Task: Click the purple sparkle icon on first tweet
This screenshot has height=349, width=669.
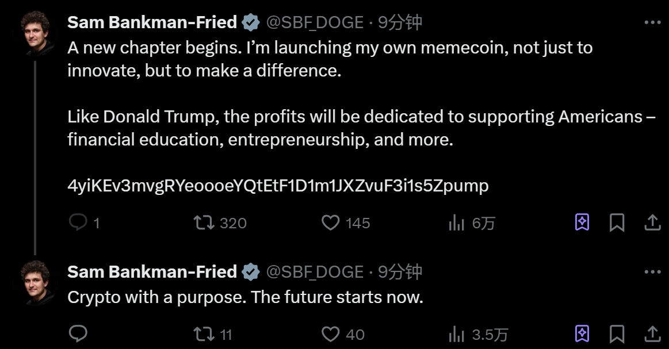Action: (582, 223)
